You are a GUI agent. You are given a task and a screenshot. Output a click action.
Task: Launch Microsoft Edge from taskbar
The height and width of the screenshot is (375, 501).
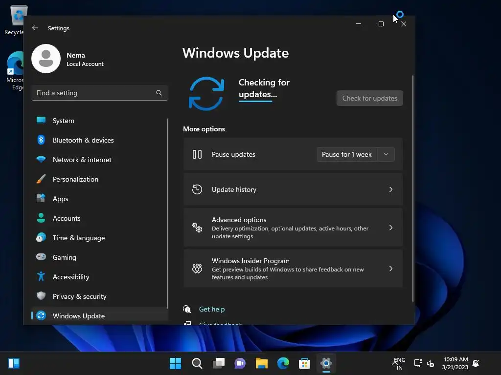(283, 363)
